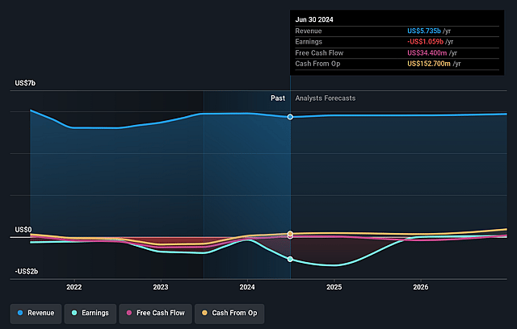Click the 2026 x-axis label
The height and width of the screenshot is (329, 517).
[421, 287]
